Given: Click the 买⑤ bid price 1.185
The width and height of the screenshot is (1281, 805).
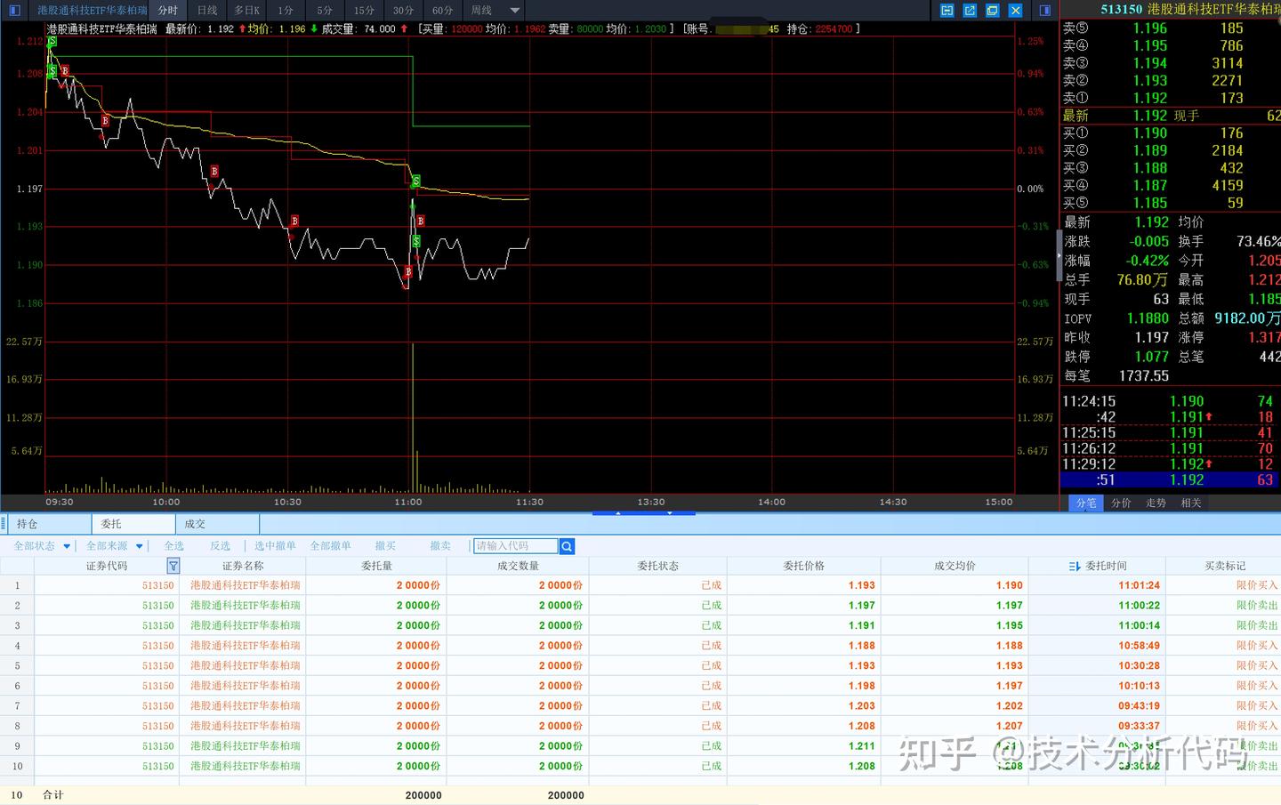Looking at the screenshot, I should 1150,203.
